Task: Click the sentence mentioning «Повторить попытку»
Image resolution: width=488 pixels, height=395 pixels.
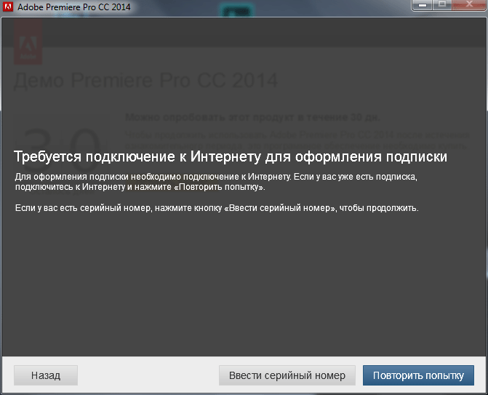Action: pos(216,182)
